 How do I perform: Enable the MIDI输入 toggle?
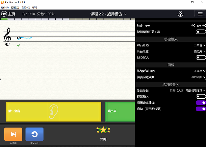point(200,57)
